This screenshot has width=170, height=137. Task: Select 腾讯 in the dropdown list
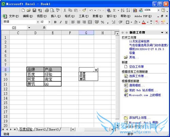(x=83, y=79)
